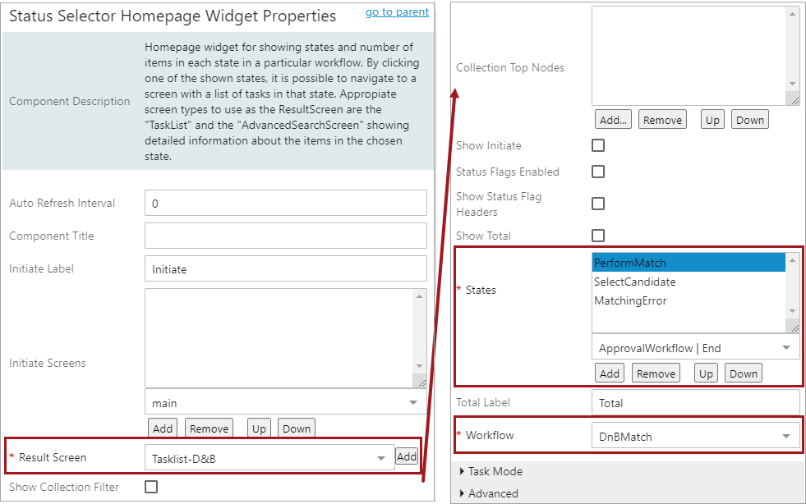Expand the Advanced section

(493, 493)
